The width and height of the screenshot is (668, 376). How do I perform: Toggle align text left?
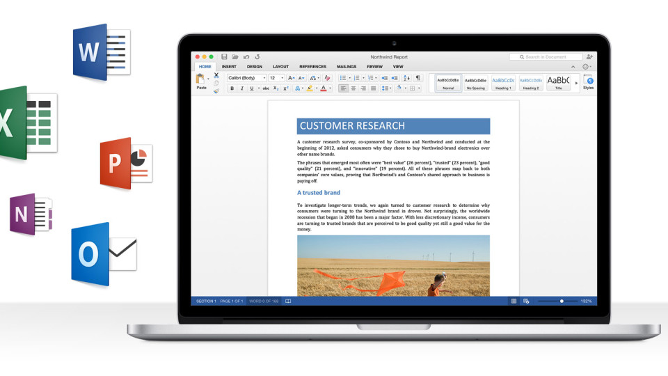pos(343,88)
